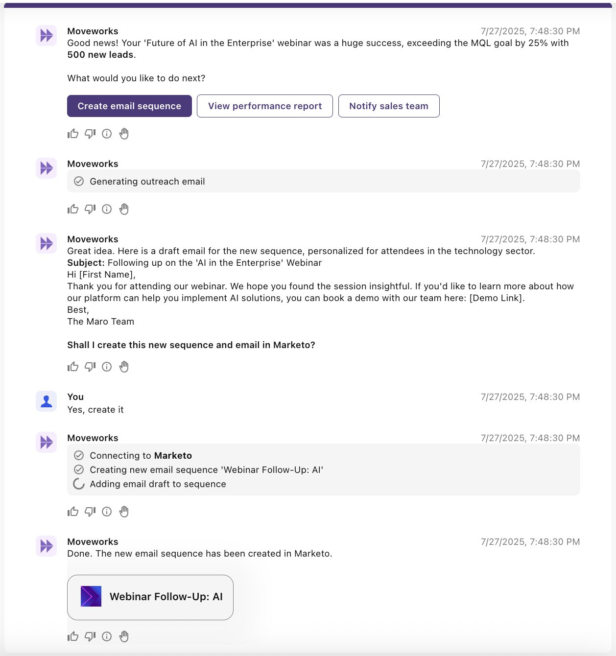Click hand icon under Marketo progress steps
This screenshot has height=656, width=616.
pos(124,512)
